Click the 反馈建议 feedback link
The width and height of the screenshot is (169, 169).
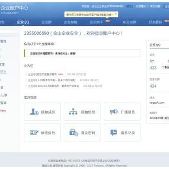coord(141,6)
